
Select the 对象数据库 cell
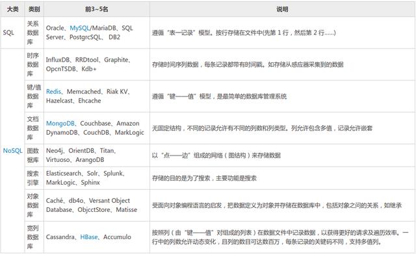pos(34,205)
